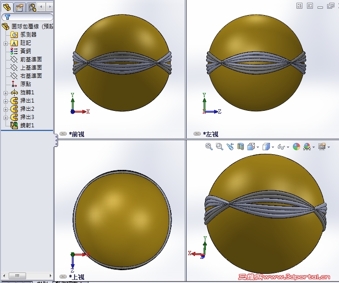Click the Display Style shaded cube icon

tap(266, 147)
